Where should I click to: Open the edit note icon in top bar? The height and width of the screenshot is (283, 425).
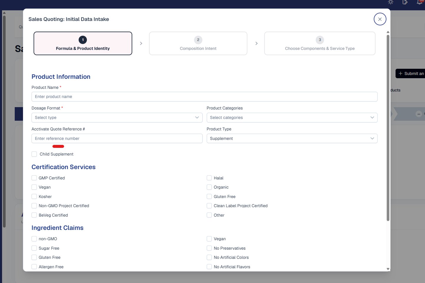point(405,2)
